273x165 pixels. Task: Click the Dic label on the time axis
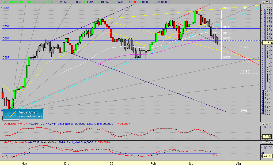pos(66,164)
